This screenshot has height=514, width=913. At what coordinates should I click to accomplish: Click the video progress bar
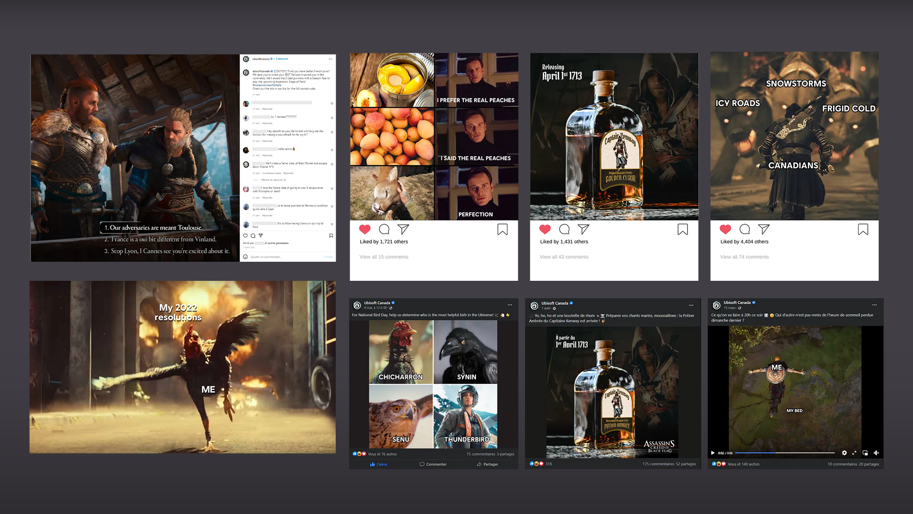(x=785, y=453)
